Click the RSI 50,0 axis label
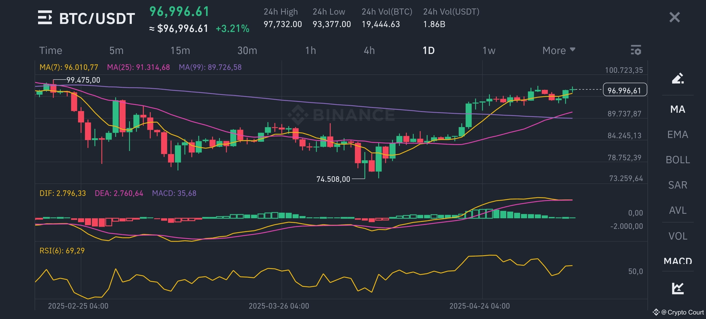 click(635, 271)
